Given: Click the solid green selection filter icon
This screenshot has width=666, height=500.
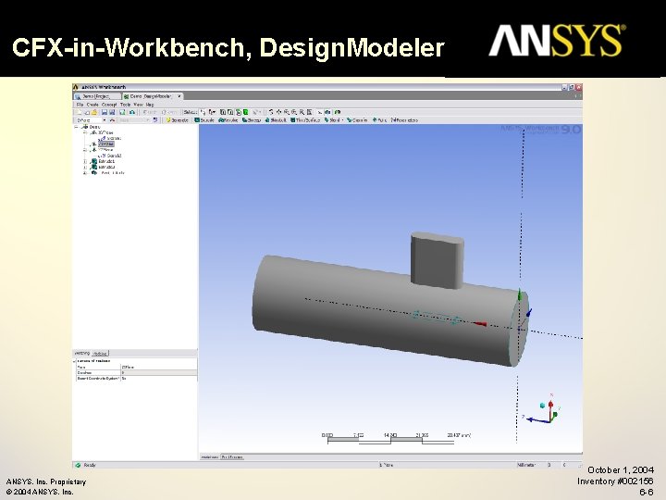Looking at the screenshot, I should click(245, 112).
